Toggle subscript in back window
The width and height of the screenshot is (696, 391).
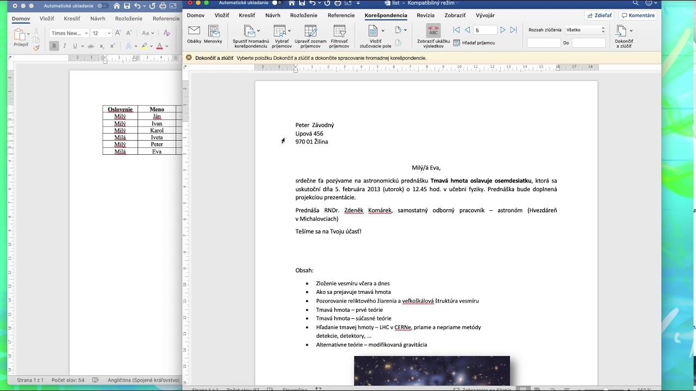point(102,46)
